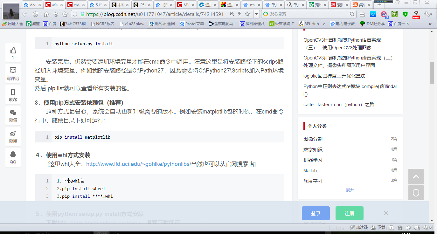Click the 注册 register button

(350, 213)
